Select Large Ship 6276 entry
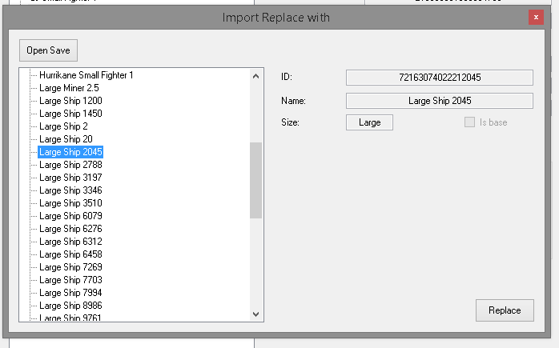Screen dimensions: 559x348 70,229
